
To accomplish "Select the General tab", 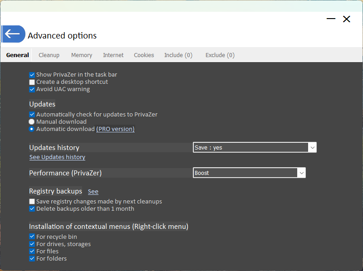I will pyautogui.click(x=17, y=55).
